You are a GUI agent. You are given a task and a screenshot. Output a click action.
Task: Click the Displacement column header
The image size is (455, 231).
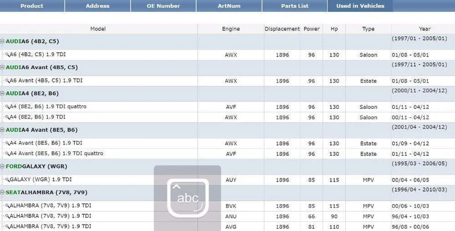pyautogui.click(x=282, y=28)
